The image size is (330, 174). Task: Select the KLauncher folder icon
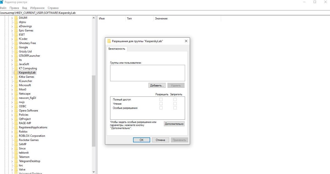tap(16, 81)
